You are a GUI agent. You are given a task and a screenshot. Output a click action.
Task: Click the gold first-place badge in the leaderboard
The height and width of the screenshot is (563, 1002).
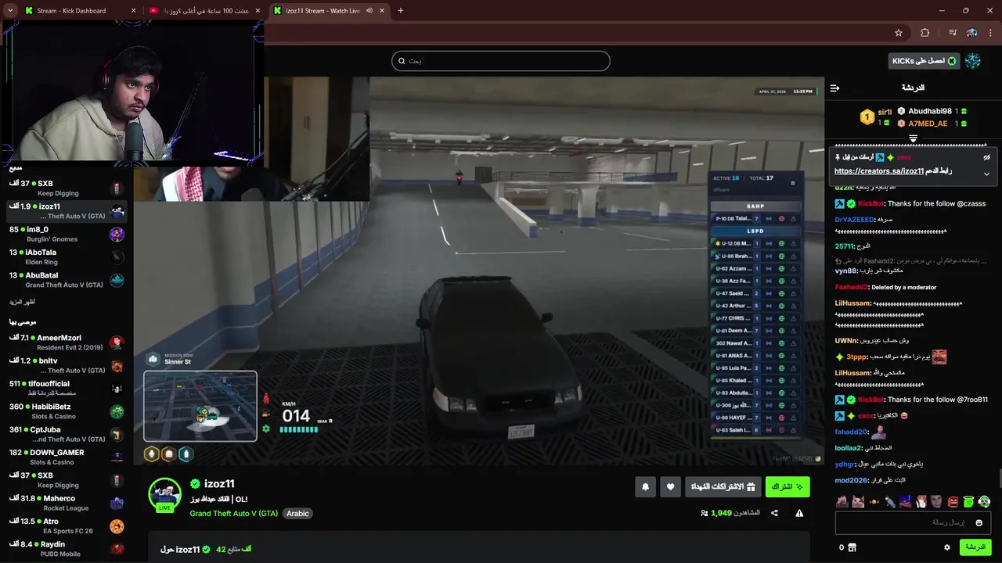867,117
